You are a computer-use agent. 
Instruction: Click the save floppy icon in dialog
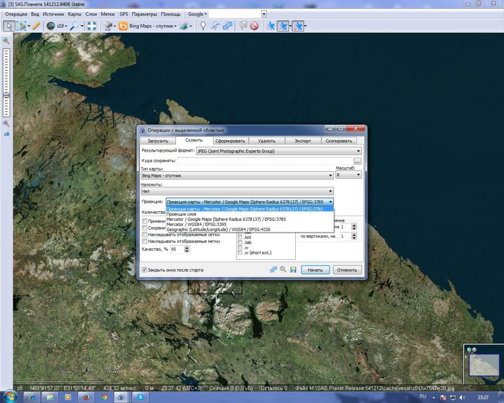click(x=293, y=270)
